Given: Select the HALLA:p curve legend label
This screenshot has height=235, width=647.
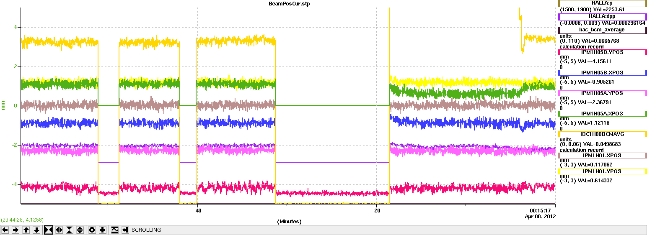Looking at the screenshot, I should [602, 3].
